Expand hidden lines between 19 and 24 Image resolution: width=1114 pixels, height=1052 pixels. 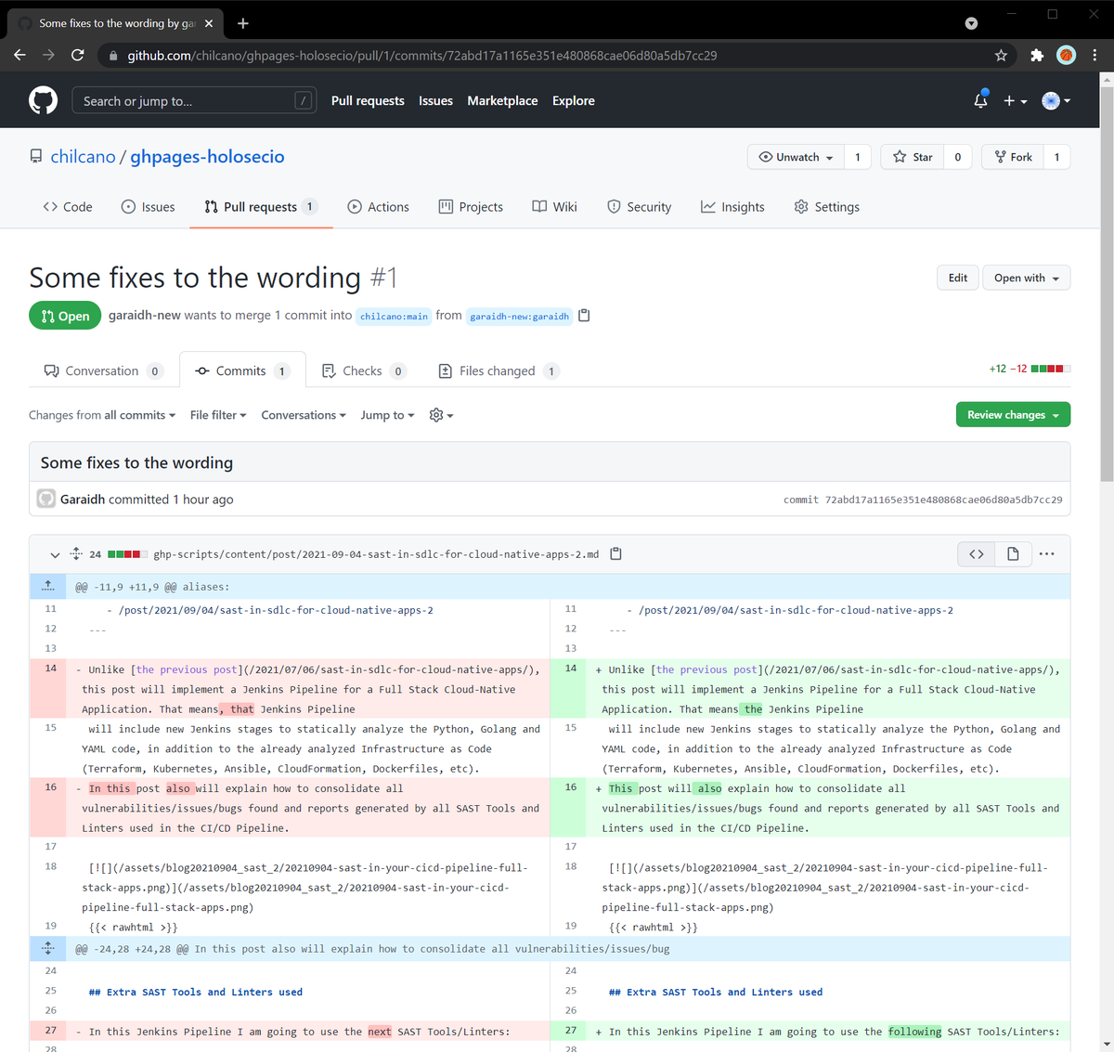coord(48,949)
